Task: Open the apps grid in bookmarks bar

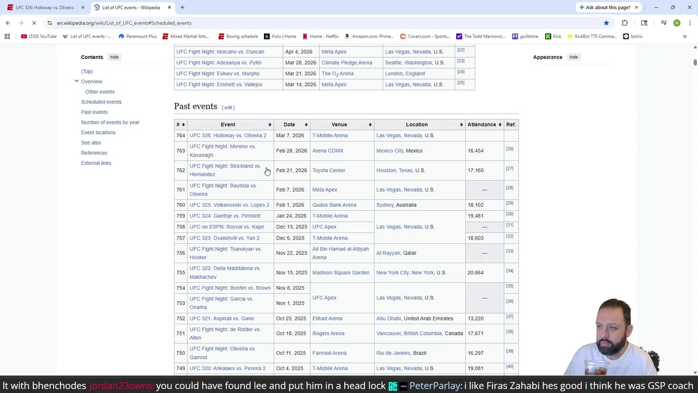Action: coord(7,37)
